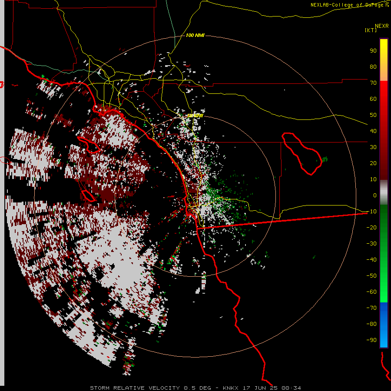The image size is (391, 391).
Task: Click the NEXR label at the top right
Action: [381, 26]
